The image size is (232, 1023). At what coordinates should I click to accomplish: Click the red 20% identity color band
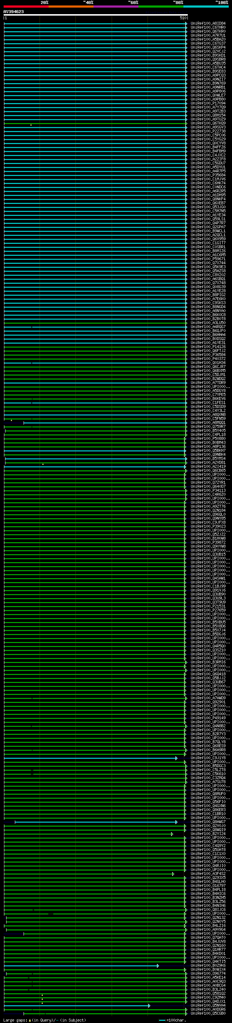tap(26, 7)
